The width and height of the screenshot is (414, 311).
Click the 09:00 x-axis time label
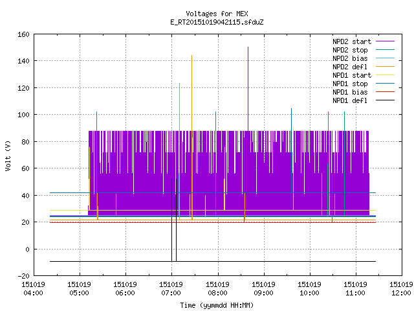(263, 293)
